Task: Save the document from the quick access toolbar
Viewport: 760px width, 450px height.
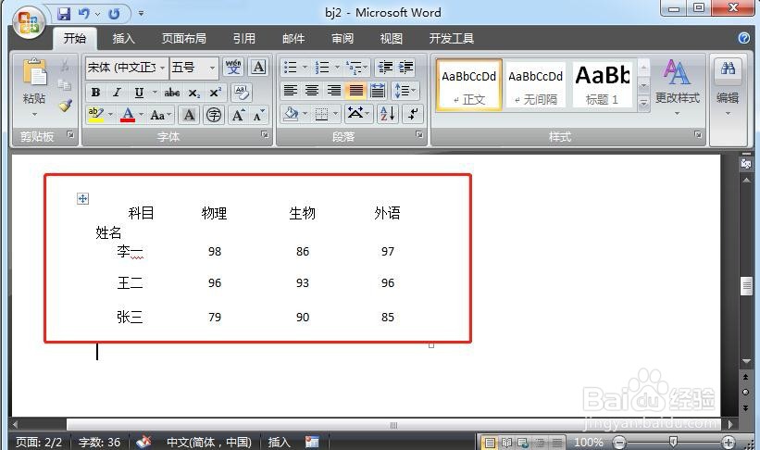Action: click(x=64, y=14)
